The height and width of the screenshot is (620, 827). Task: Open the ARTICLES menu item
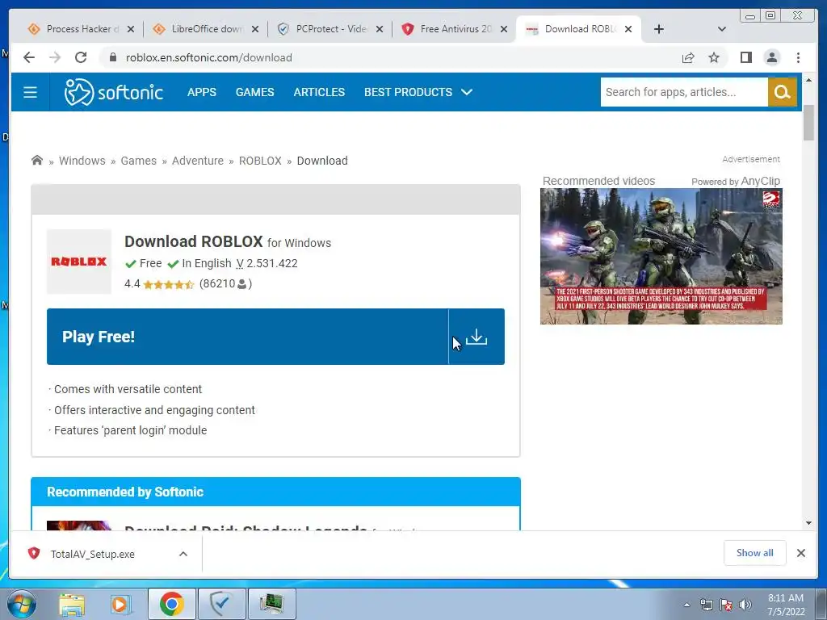coord(319,92)
